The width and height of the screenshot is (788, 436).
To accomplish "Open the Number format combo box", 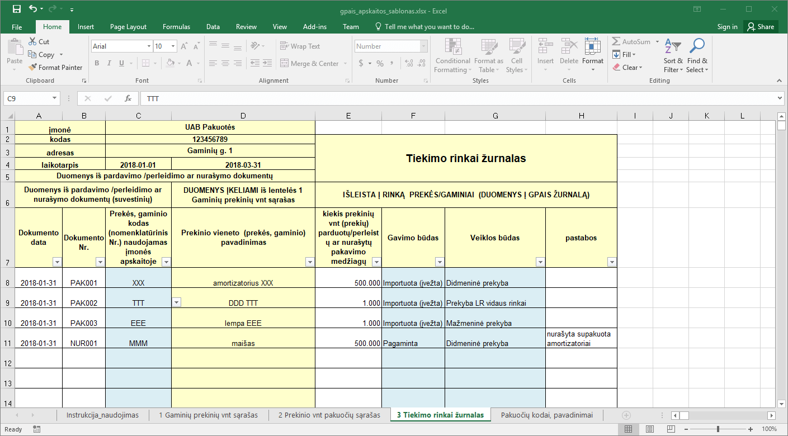I will click(x=391, y=46).
